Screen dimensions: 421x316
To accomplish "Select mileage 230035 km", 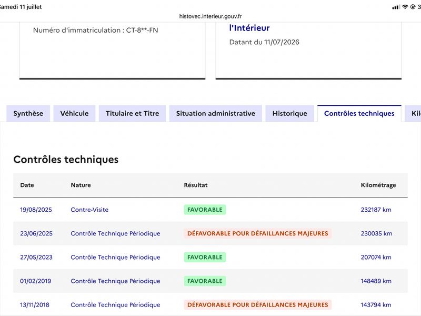I will 376,233.
